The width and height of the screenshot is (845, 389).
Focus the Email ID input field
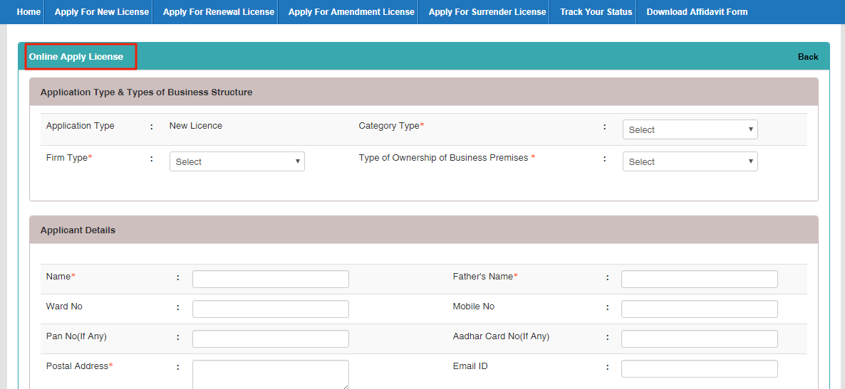click(700, 368)
